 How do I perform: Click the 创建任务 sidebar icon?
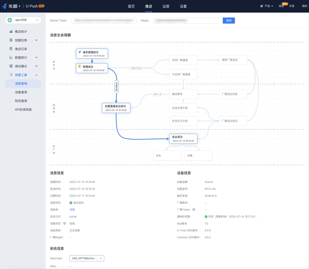(11, 40)
